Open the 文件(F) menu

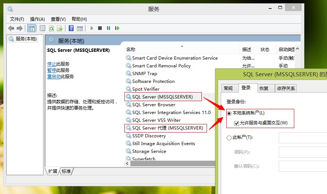[17, 19]
